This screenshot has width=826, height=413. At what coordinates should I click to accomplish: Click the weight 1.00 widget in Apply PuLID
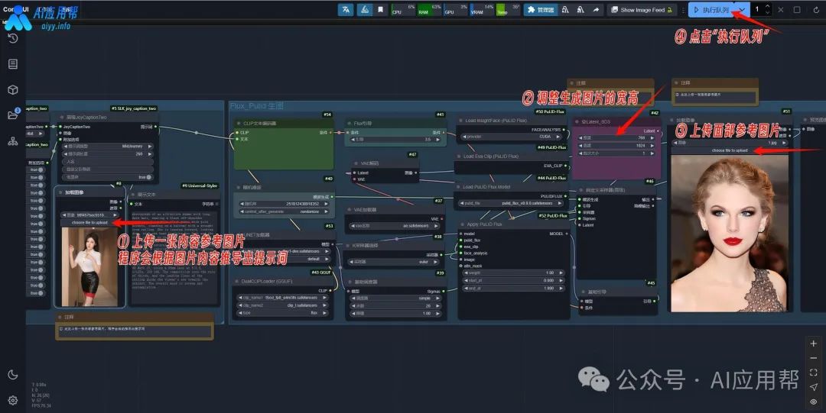pos(513,273)
